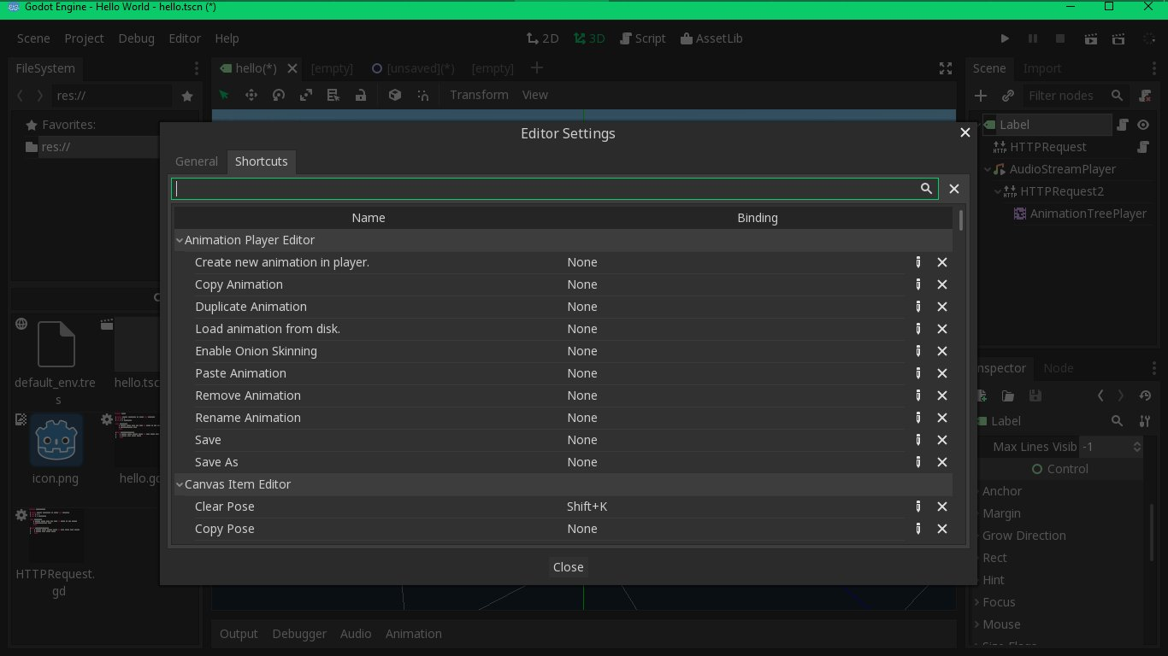The image size is (1168, 656).
Task: Open the Add Node dialog with the plus icon
Action: [x=979, y=95]
